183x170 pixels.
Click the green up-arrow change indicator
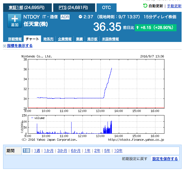coord(137,28)
